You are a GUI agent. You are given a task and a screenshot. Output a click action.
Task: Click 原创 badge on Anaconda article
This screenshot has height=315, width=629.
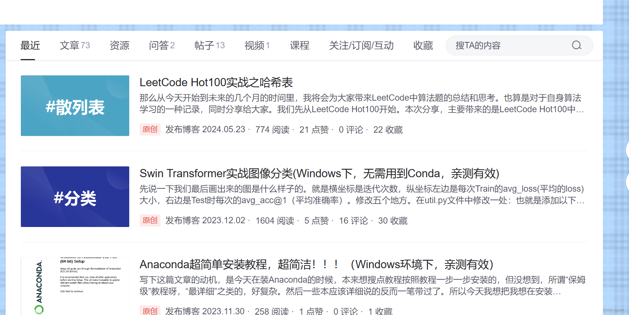point(150,311)
